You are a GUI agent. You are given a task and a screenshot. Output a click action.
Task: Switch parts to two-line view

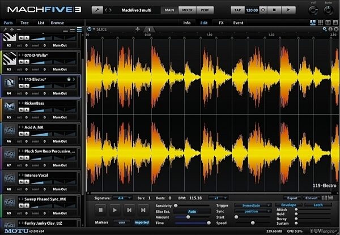(73, 30)
